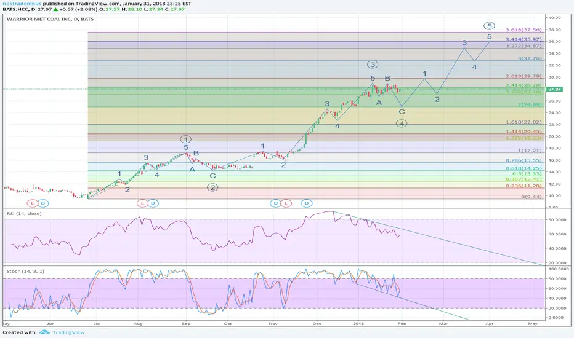Viewport: 574px width, 338px height.
Task: Click the Apr label on time axis
Action: point(490,324)
